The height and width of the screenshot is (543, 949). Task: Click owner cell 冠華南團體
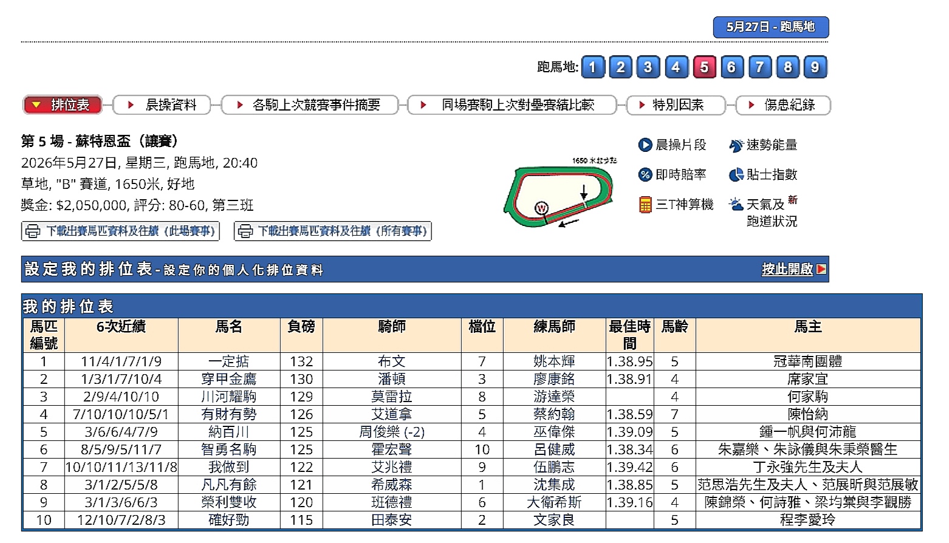[807, 361]
